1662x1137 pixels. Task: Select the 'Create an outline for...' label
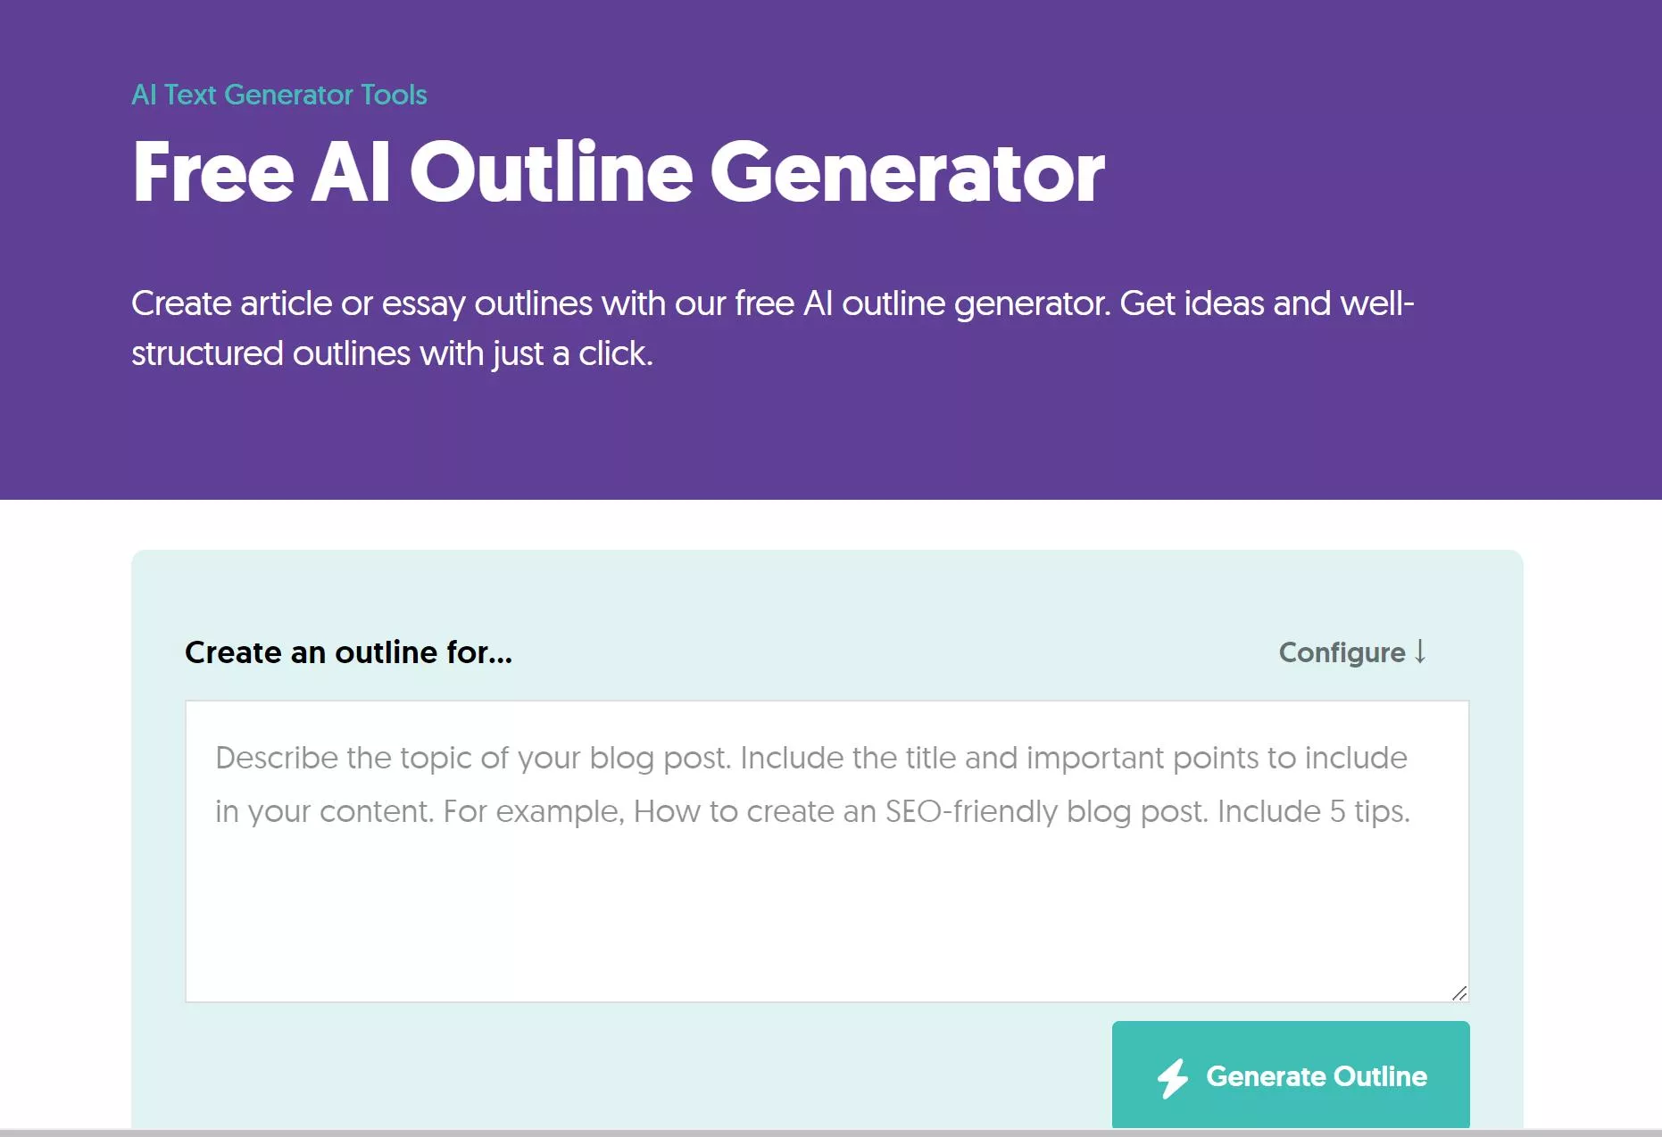pos(348,652)
